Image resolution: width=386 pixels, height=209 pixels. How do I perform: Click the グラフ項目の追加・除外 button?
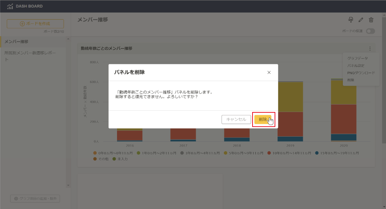tap(35, 198)
